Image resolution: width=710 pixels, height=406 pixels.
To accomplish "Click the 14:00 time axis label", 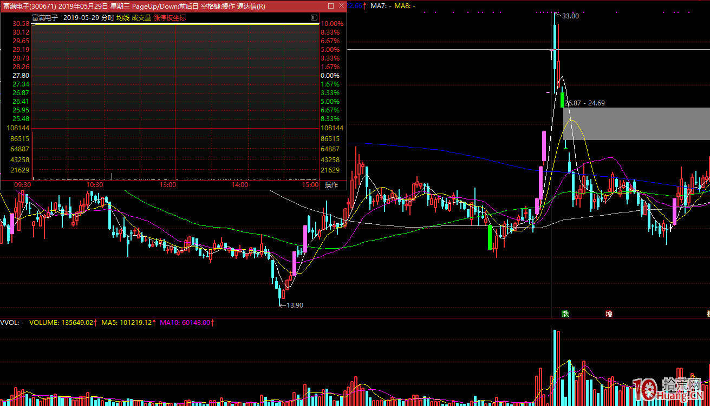I will (240, 185).
